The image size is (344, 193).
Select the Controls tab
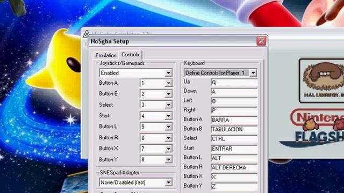coord(130,55)
